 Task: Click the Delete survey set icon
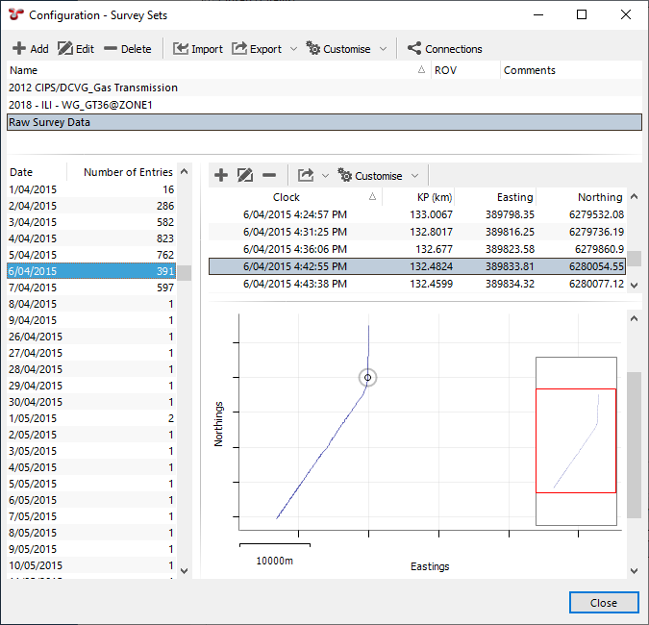[111, 49]
